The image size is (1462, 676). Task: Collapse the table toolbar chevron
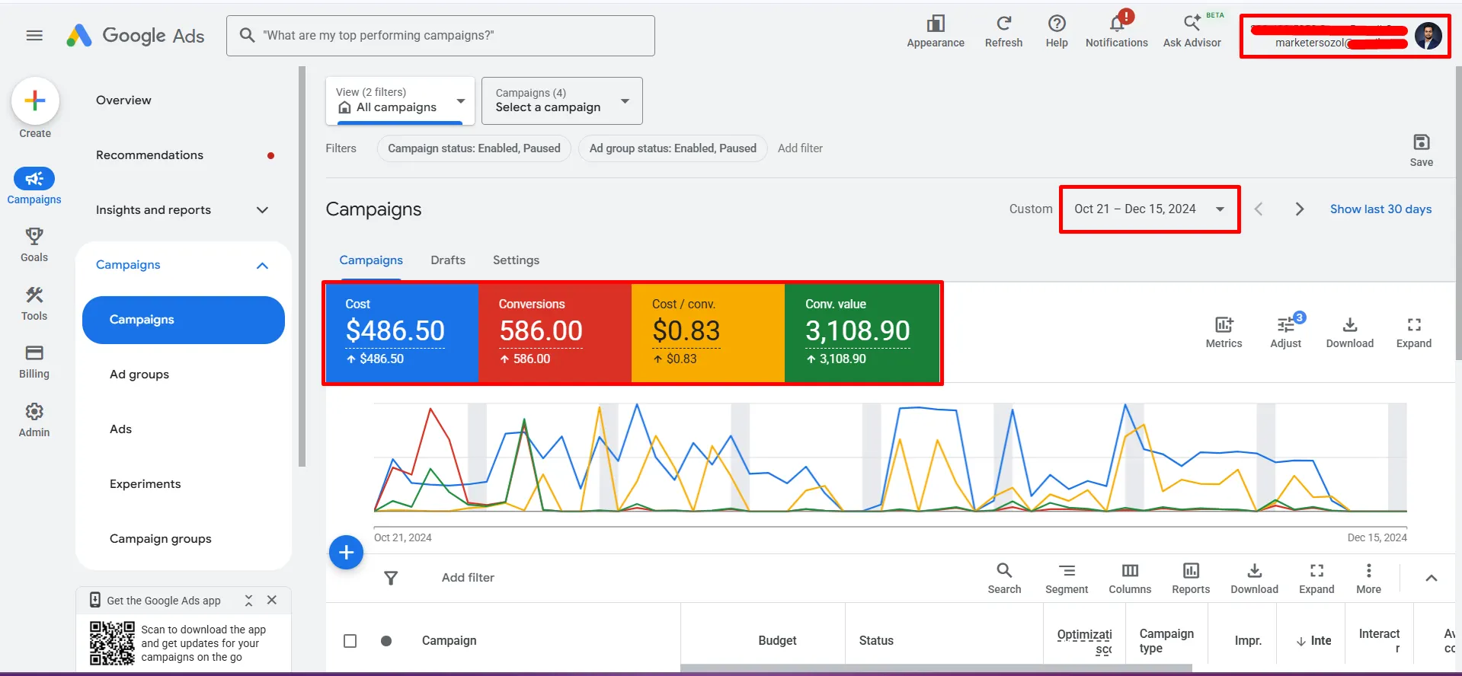tap(1432, 579)
